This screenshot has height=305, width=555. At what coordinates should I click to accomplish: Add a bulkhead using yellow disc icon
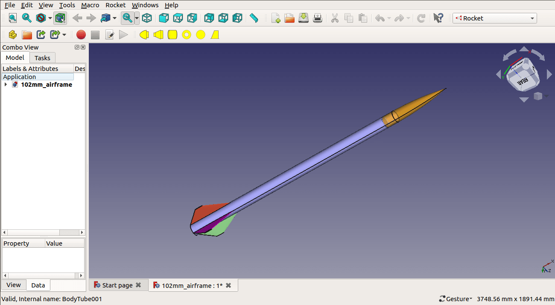(201, 35)
